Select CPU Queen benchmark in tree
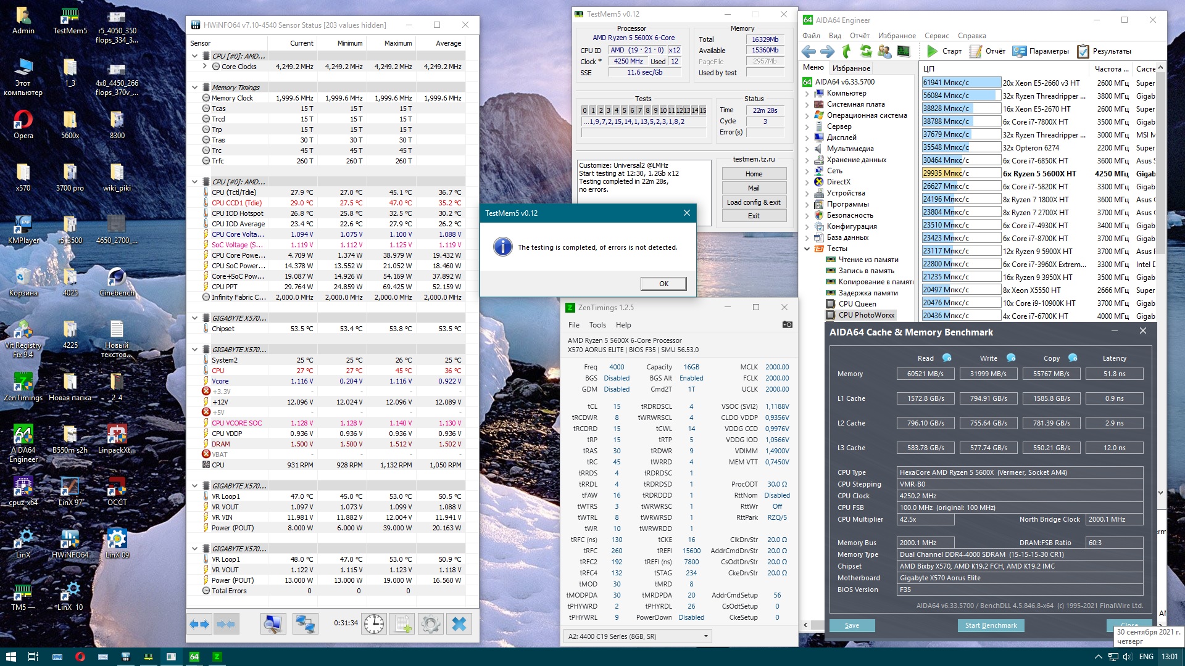 (857, 303)
